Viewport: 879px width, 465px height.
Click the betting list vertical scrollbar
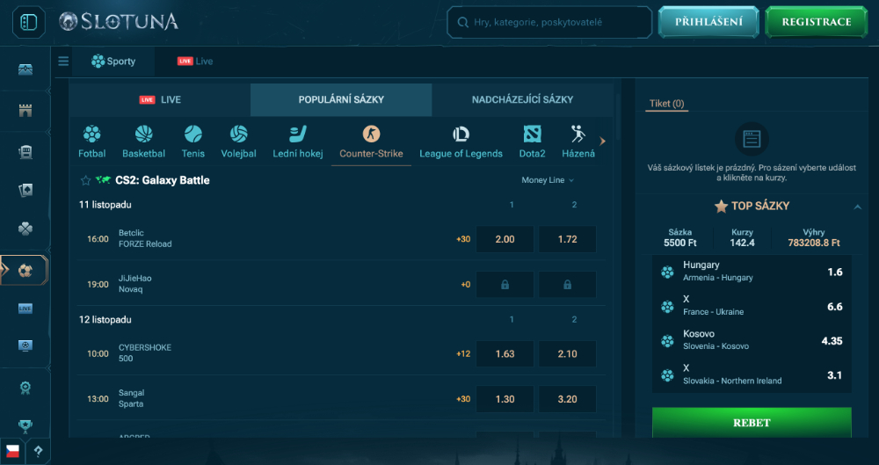point(618,117)
